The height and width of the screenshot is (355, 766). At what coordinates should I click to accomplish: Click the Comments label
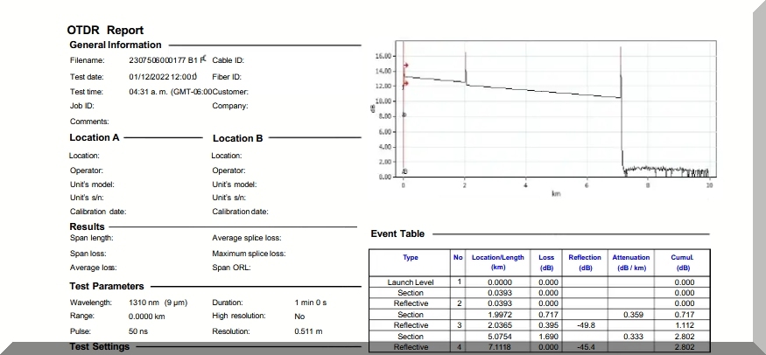(89, 122)
